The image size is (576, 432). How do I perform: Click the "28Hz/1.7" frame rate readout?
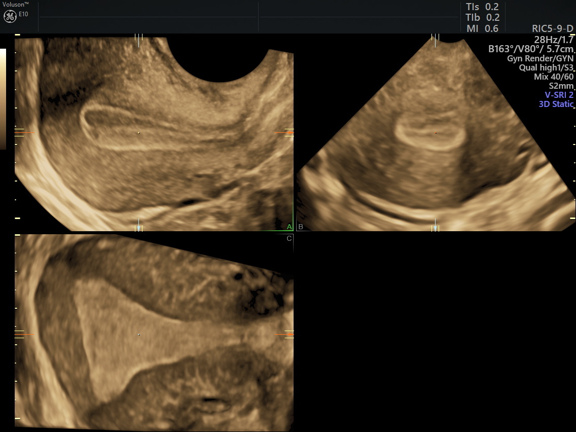point(554,40)
